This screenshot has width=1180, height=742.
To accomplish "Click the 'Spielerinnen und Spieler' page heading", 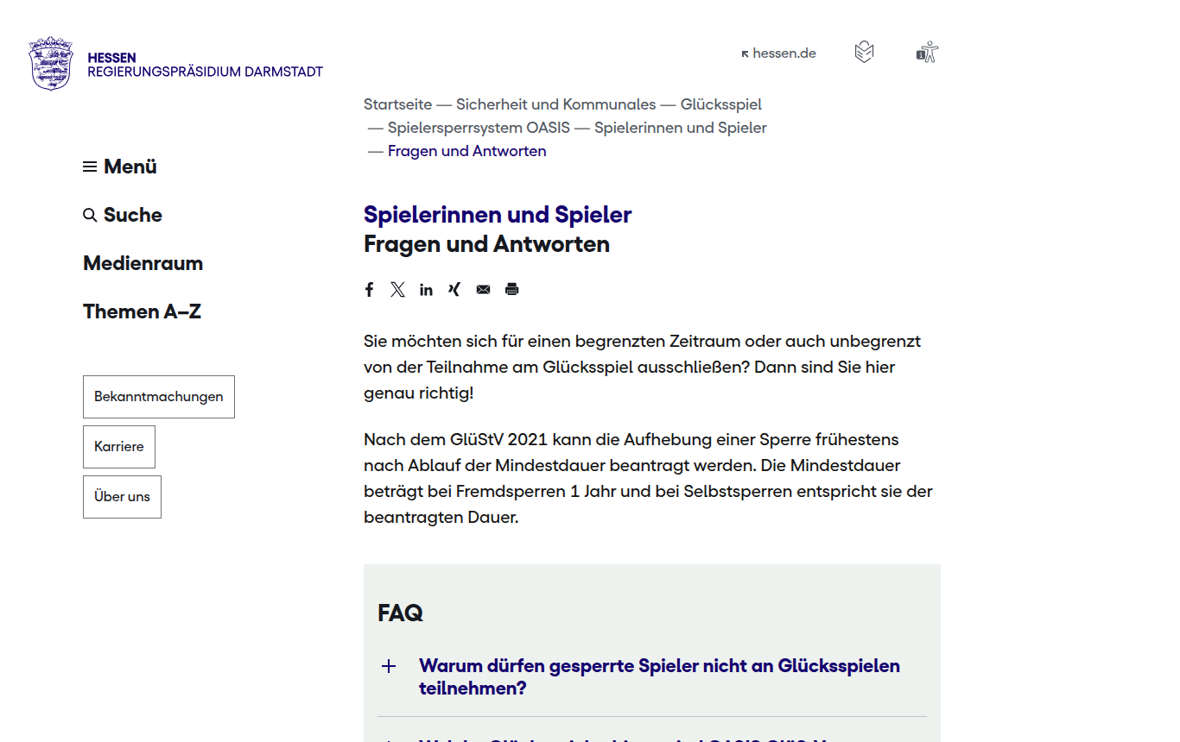I will (498, 214).
